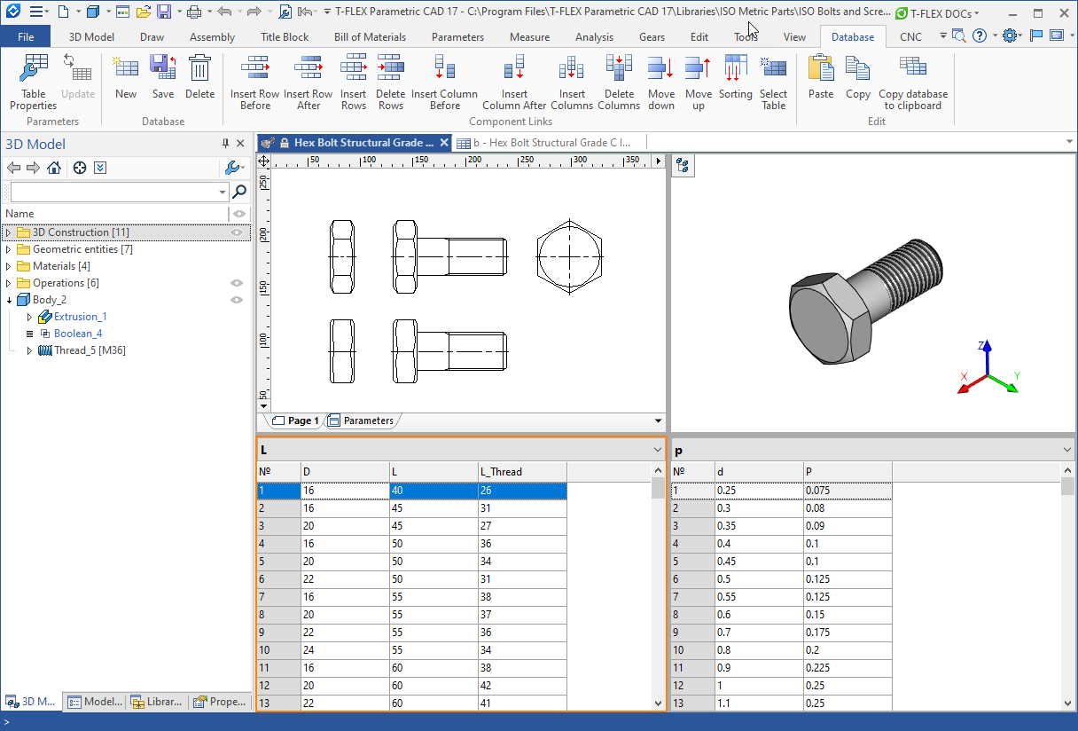Screen dimensions: 1078x731
Task: Expand the Operations folder
Action: (8, 283)
